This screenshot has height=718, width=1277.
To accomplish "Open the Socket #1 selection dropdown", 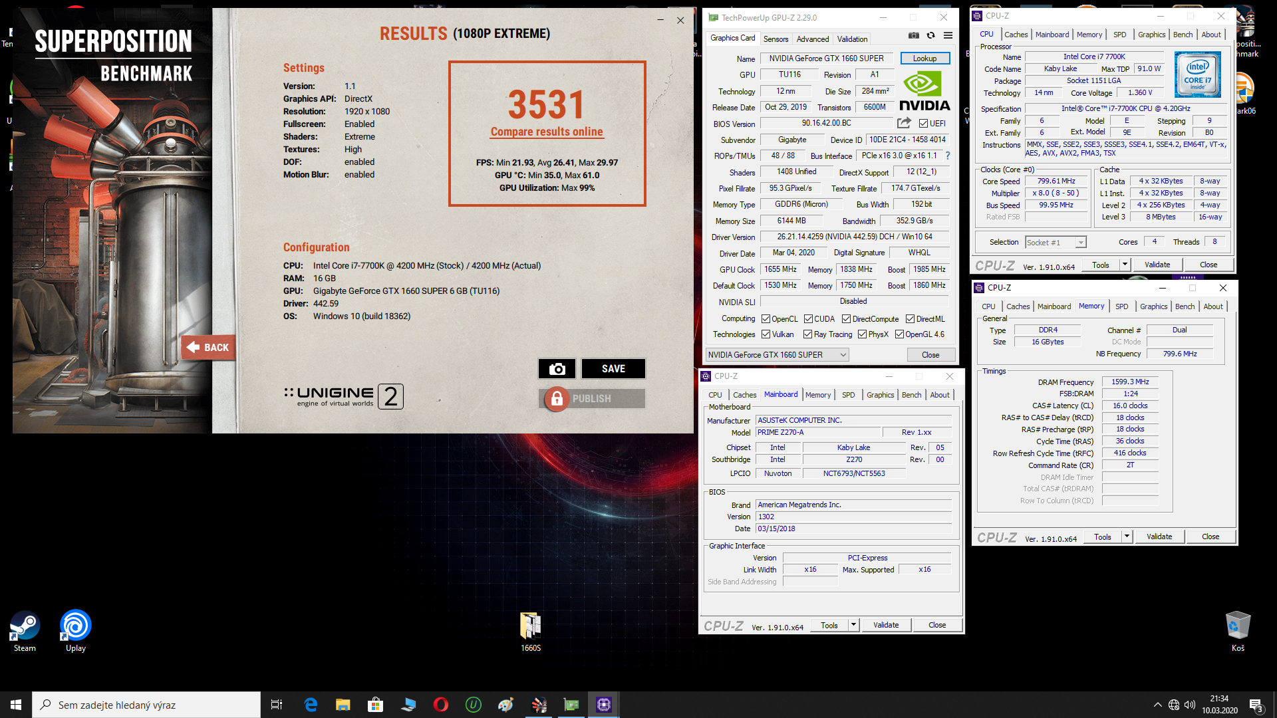I will coord(1056,243).
